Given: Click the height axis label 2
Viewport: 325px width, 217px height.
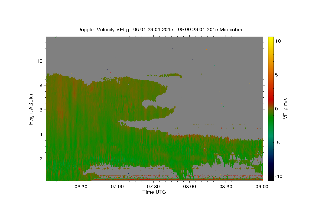Looking at the screenshot, I should tap(41, 158).
